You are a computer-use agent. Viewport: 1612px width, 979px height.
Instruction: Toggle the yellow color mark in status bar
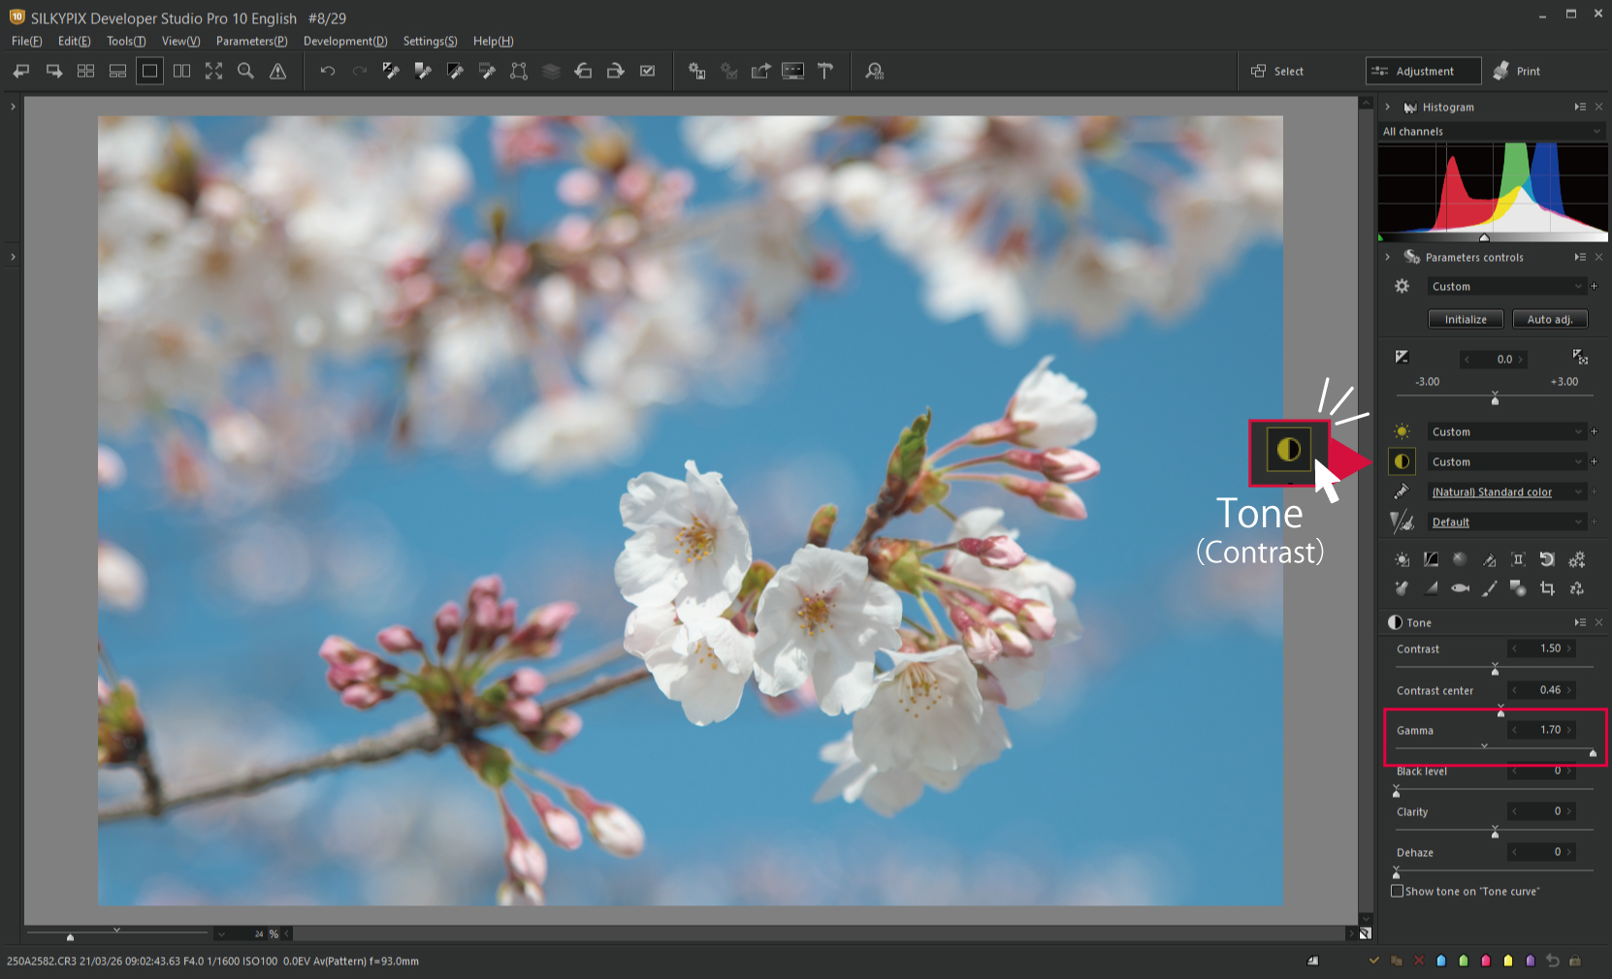1507,961
